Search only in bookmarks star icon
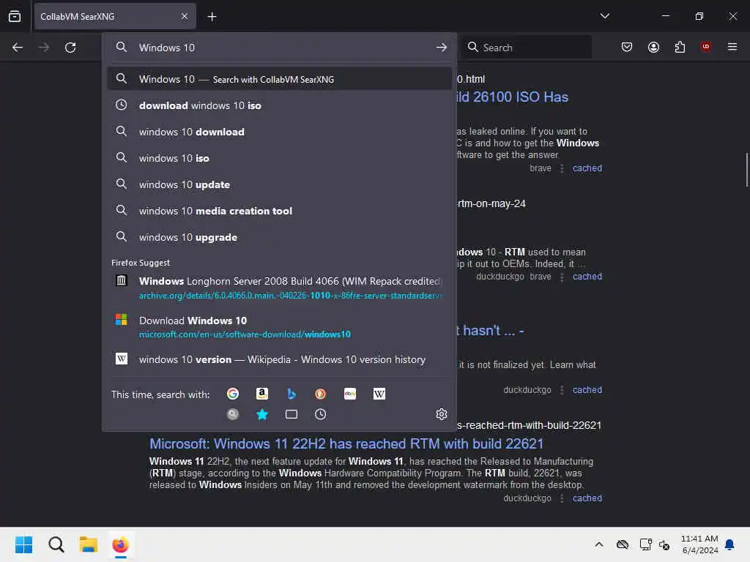The width and height of the screenshot is (750, 562). 262,414
